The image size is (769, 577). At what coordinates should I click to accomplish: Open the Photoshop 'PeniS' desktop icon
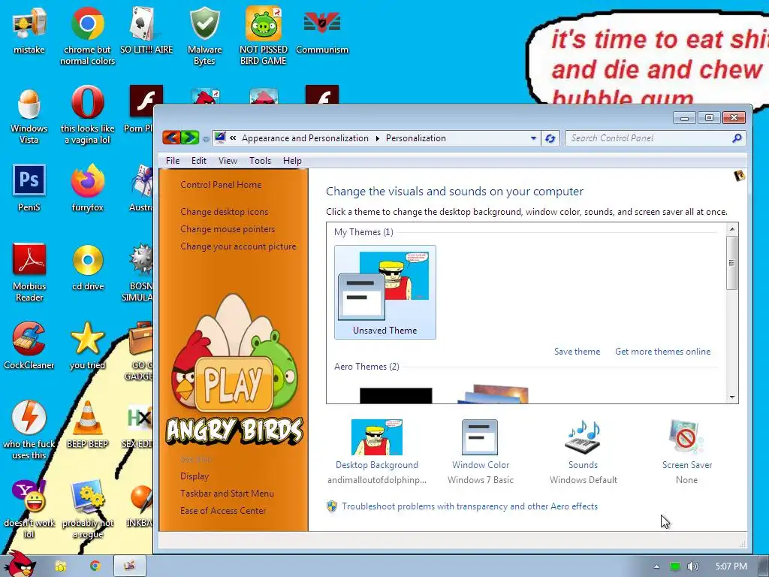[x=29, y=188]
